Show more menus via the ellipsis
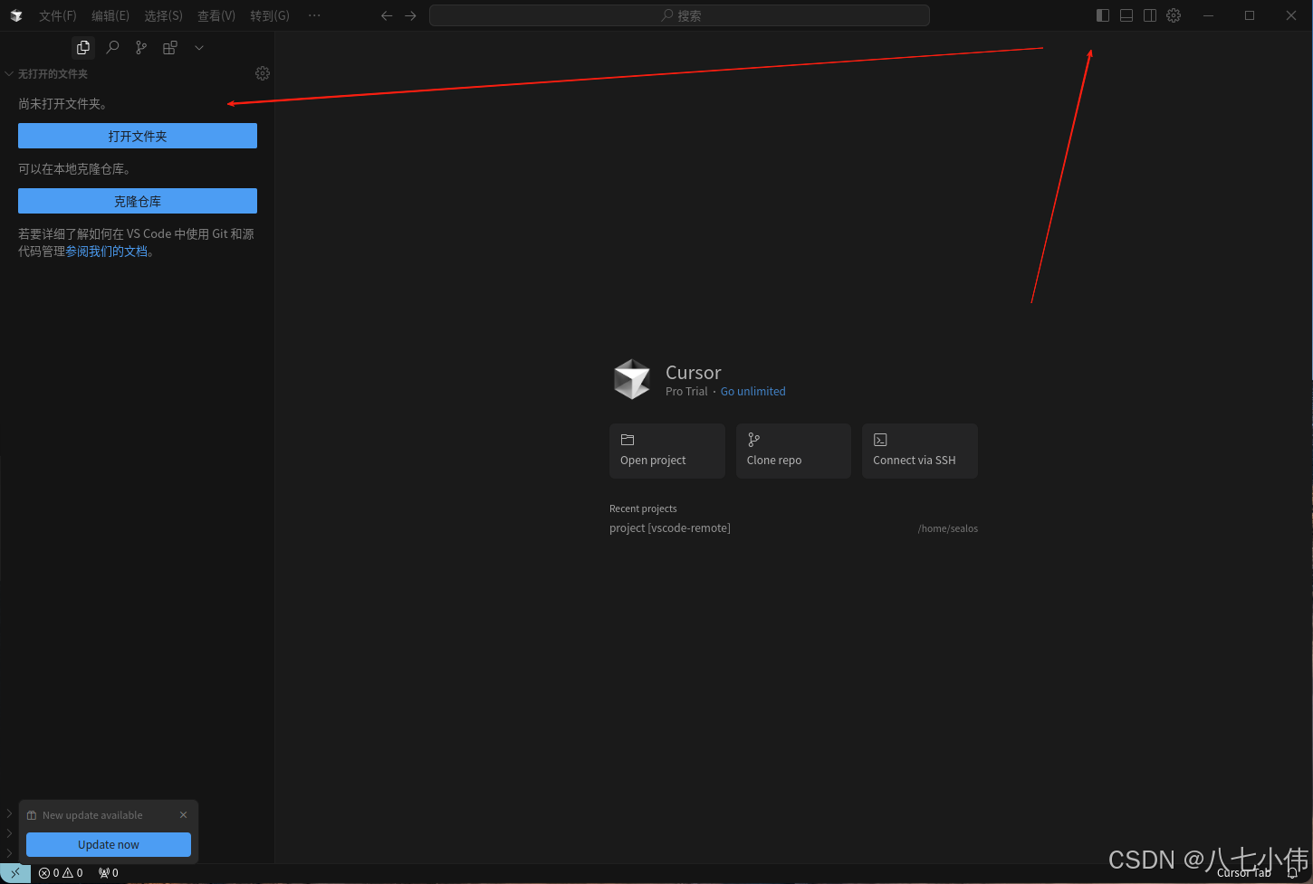The width and height of the screenshot is (1313, 884). [314, 15]
